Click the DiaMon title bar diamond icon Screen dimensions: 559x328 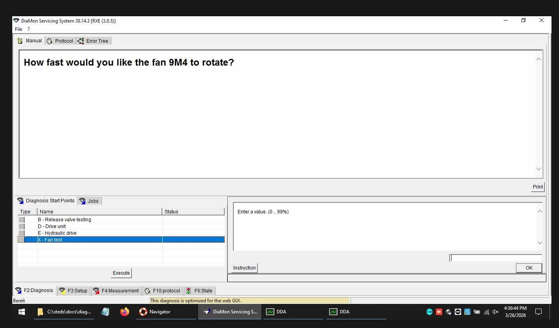16,21
